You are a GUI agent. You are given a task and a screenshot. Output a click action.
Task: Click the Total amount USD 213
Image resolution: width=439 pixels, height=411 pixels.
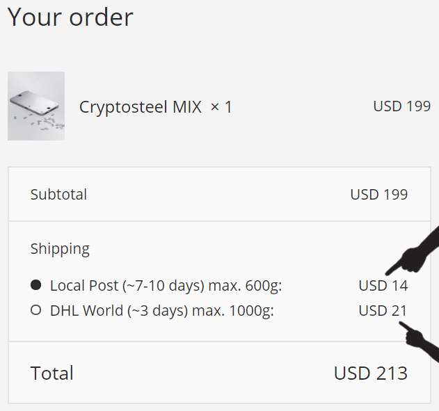371,373
